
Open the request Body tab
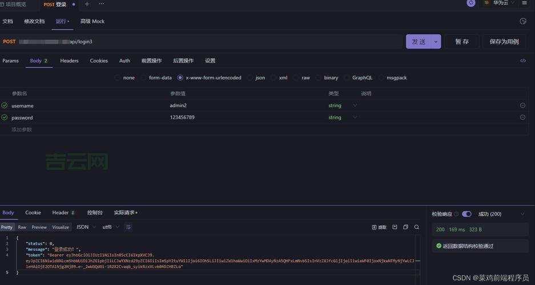coord(39,60)
